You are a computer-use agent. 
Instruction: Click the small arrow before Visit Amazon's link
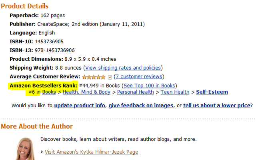pos(42,152)
